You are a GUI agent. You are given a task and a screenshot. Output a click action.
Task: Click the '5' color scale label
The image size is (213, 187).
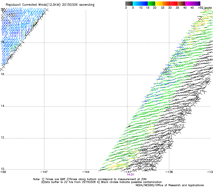(x=133, y=8)
